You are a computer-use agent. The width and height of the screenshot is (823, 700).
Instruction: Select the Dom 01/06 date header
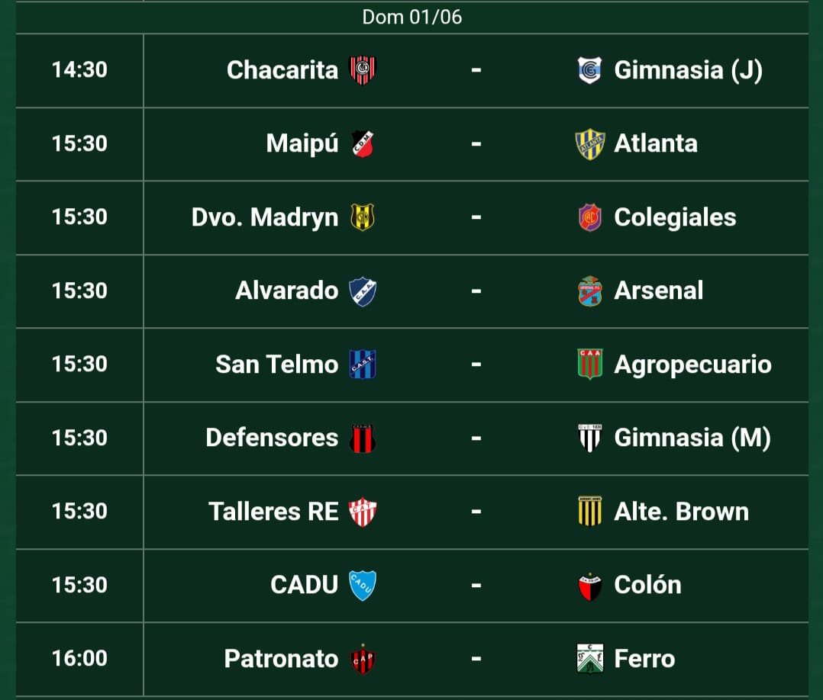point(412,18)
